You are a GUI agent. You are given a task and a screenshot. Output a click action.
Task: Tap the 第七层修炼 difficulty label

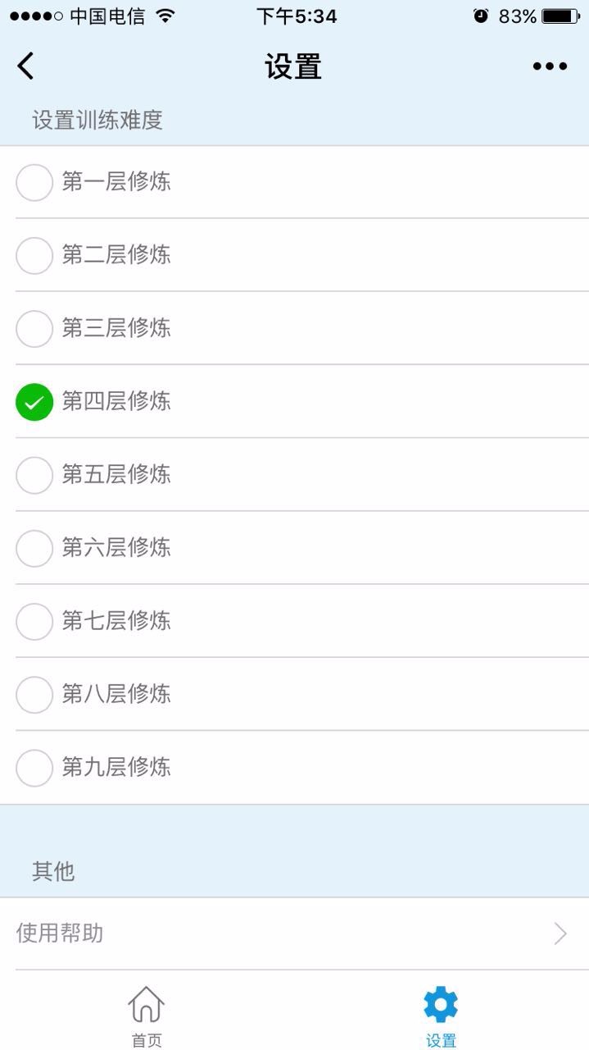[116, 621]
